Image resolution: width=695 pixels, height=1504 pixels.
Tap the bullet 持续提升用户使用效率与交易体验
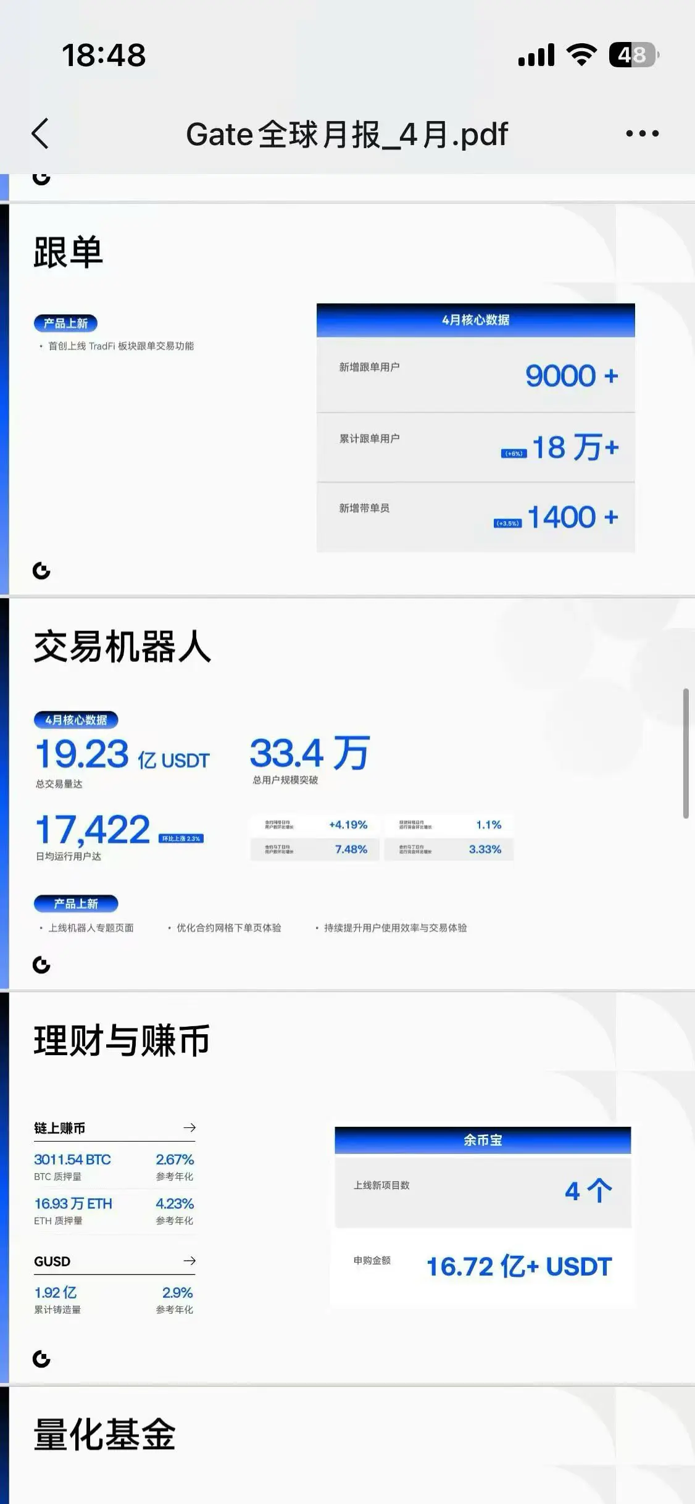point(395,927)
